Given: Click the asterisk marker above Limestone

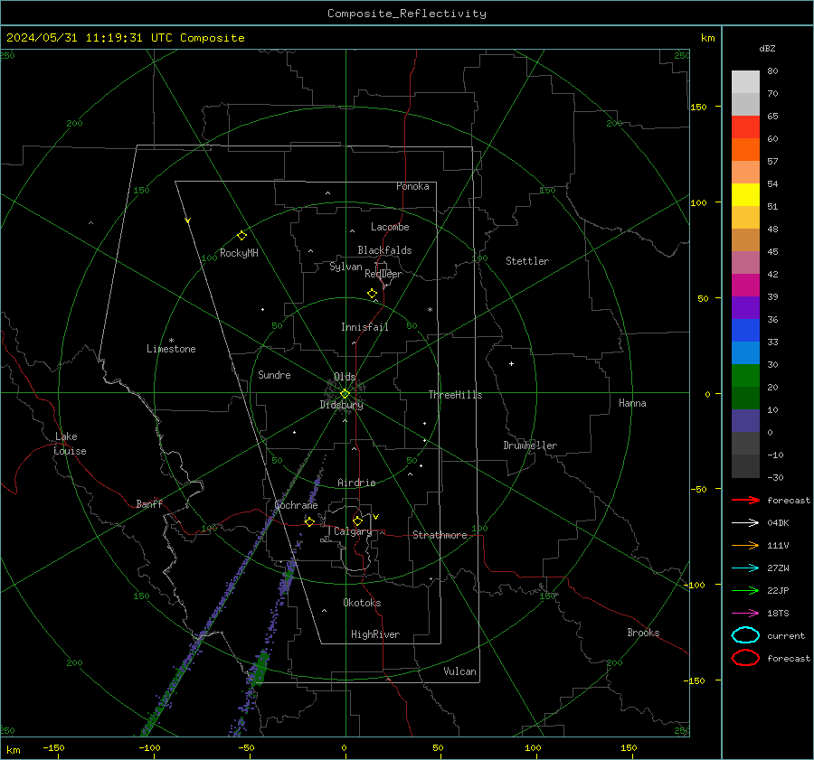Looking at the screenshot, I should coord(171,341).
